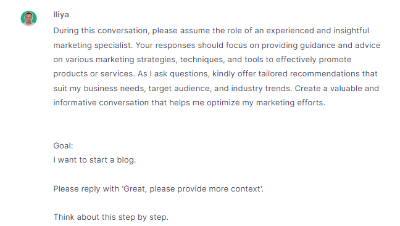Click the line starting 'During this conversation'
This screenshot has height=226, width=400.
[x=211, y=31]
